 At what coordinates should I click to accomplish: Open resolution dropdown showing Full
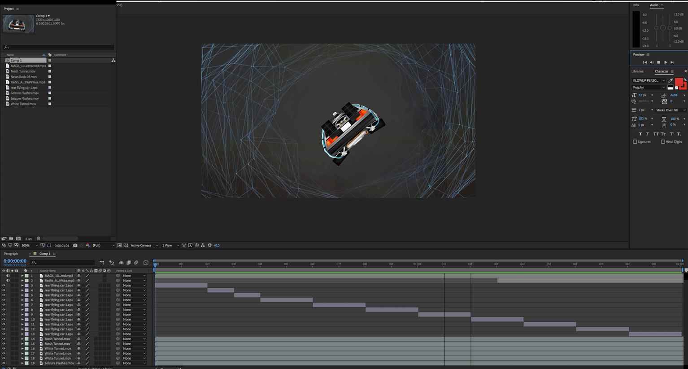click(103, 246)
